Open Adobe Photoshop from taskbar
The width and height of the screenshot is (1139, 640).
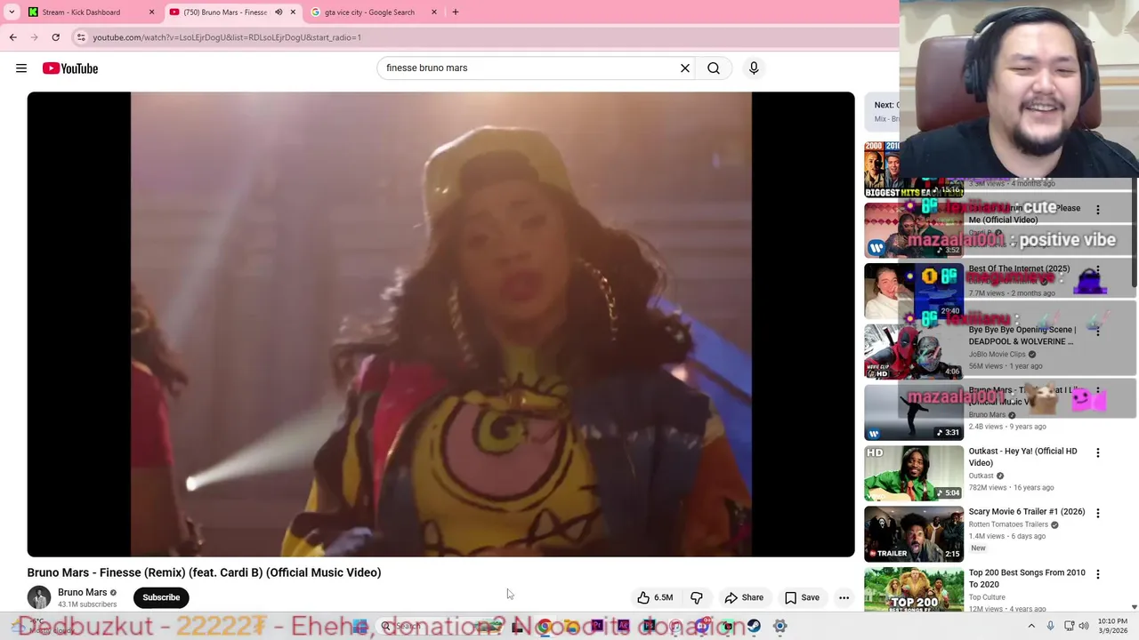pos(649,627)
